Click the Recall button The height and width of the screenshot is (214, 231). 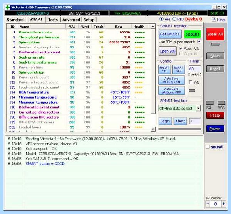tap(215, 69)
